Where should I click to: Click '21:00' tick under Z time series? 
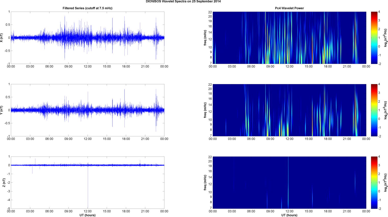tap(145, 211)
